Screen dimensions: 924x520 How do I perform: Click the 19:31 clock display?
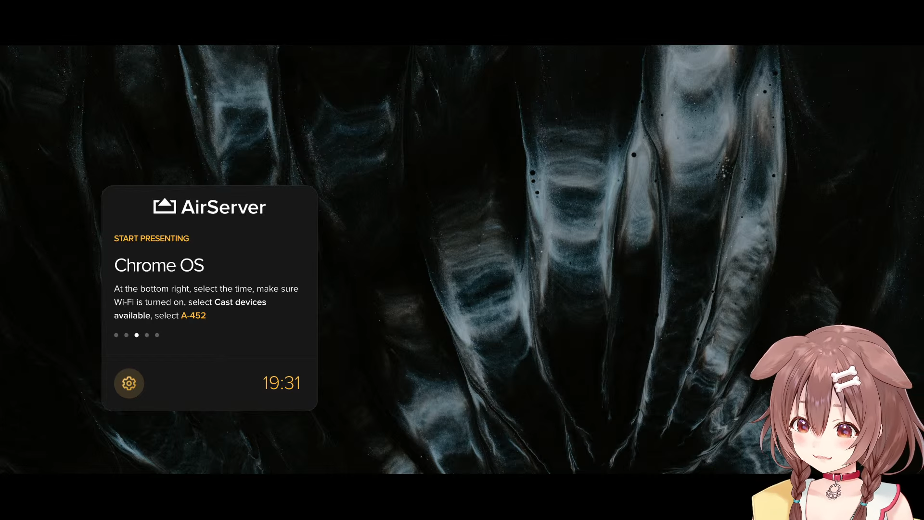click(x=281, y=383)
